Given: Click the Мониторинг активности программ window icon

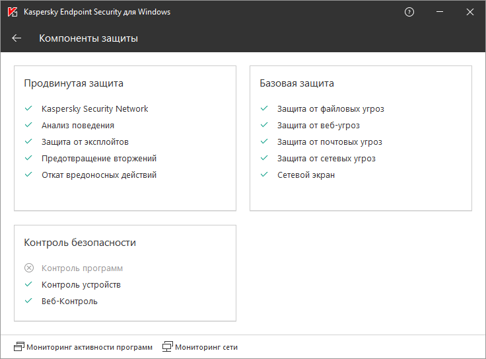Looking at the screenshot, I should [18, 346].
